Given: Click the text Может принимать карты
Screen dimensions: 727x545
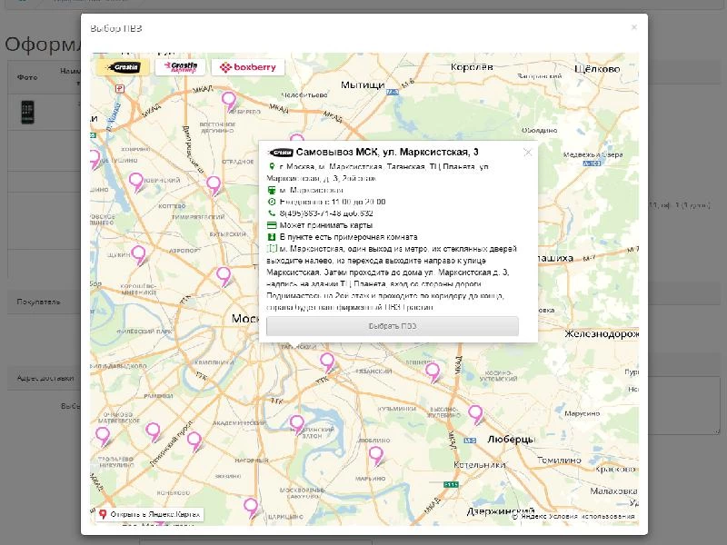Looking at the screenshot, I should pos(326,225).
